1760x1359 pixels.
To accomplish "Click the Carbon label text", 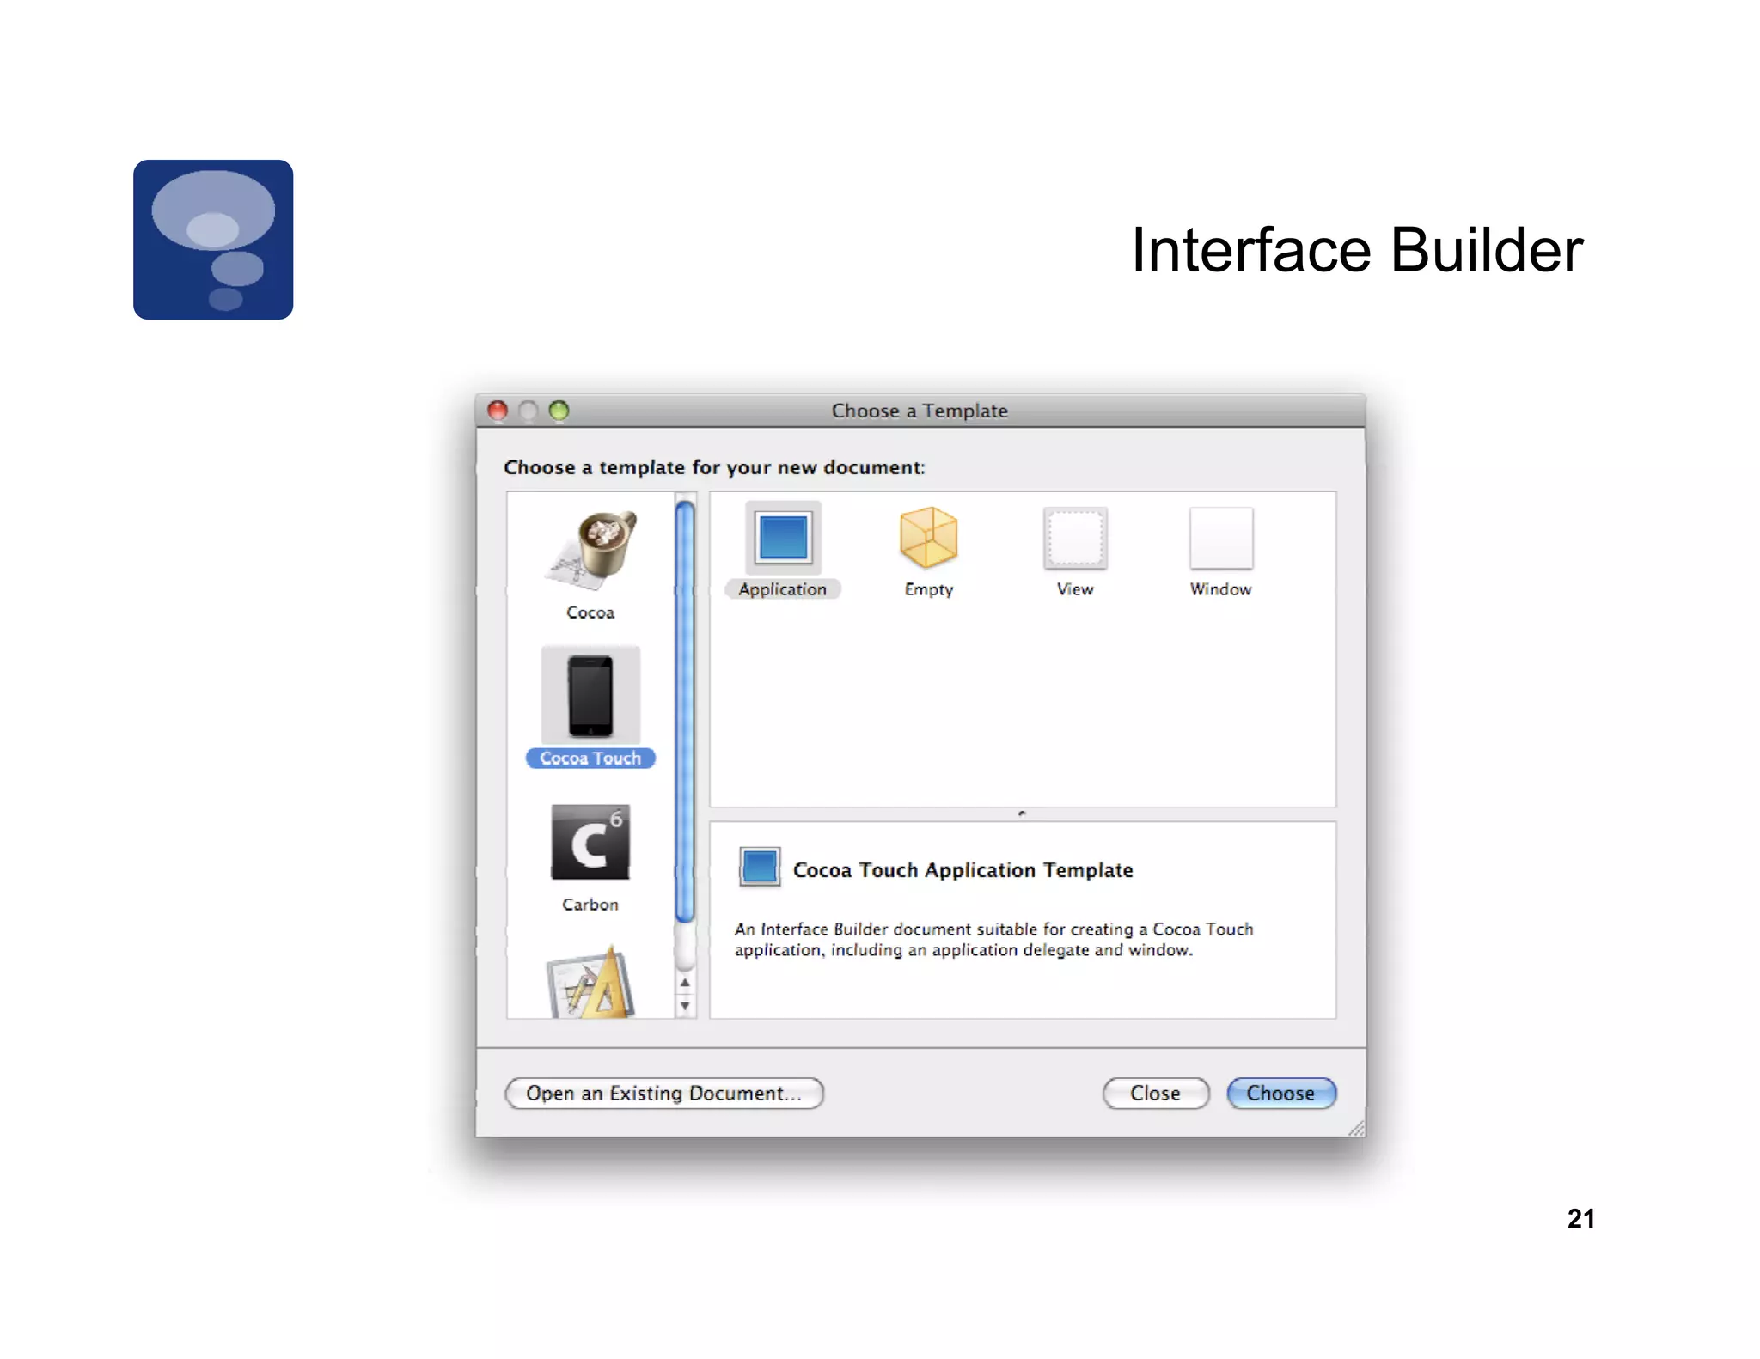I will (x=590, y=905).
